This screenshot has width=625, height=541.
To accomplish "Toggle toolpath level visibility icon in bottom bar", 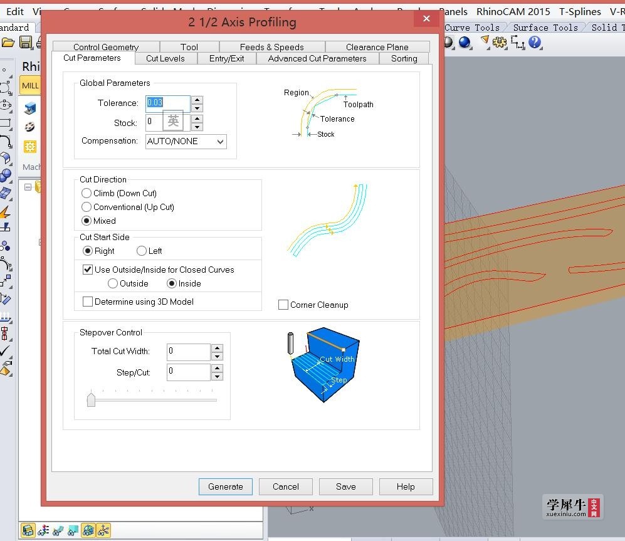I will pos(43,530).
